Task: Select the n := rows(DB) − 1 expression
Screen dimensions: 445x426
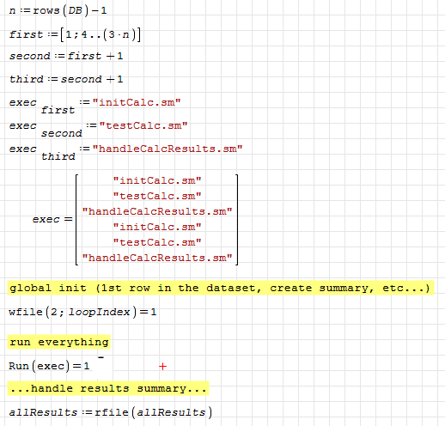Action: (58, 11)
